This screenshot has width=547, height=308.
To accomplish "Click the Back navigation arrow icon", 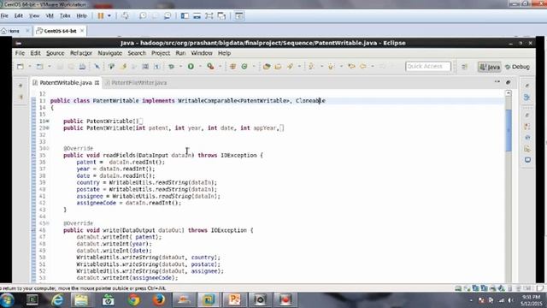I will pos(363,67).
